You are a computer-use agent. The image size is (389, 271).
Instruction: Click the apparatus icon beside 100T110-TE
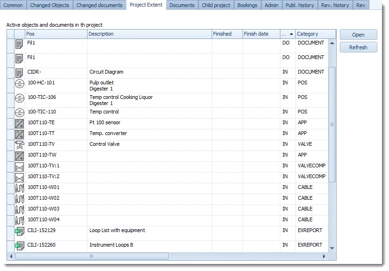point(20,123)
